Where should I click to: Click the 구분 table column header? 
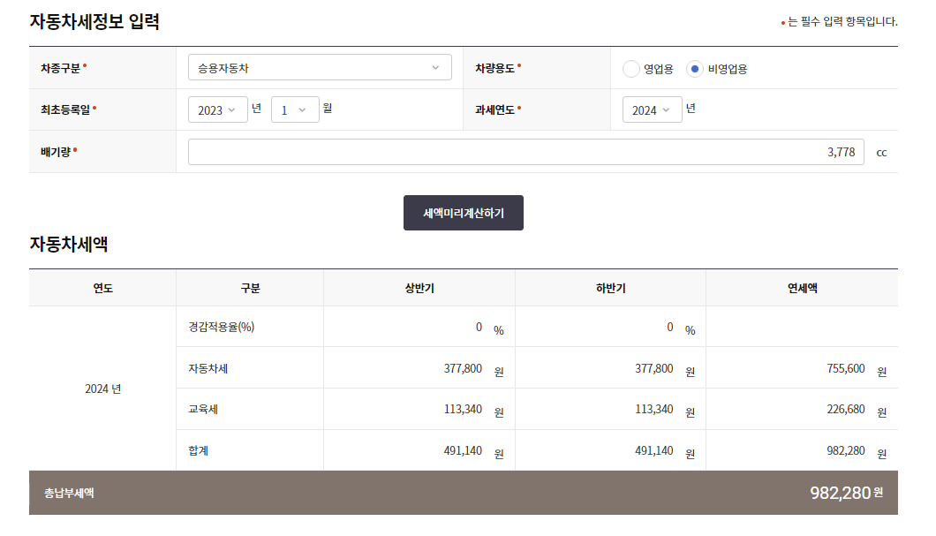[250, 287]
